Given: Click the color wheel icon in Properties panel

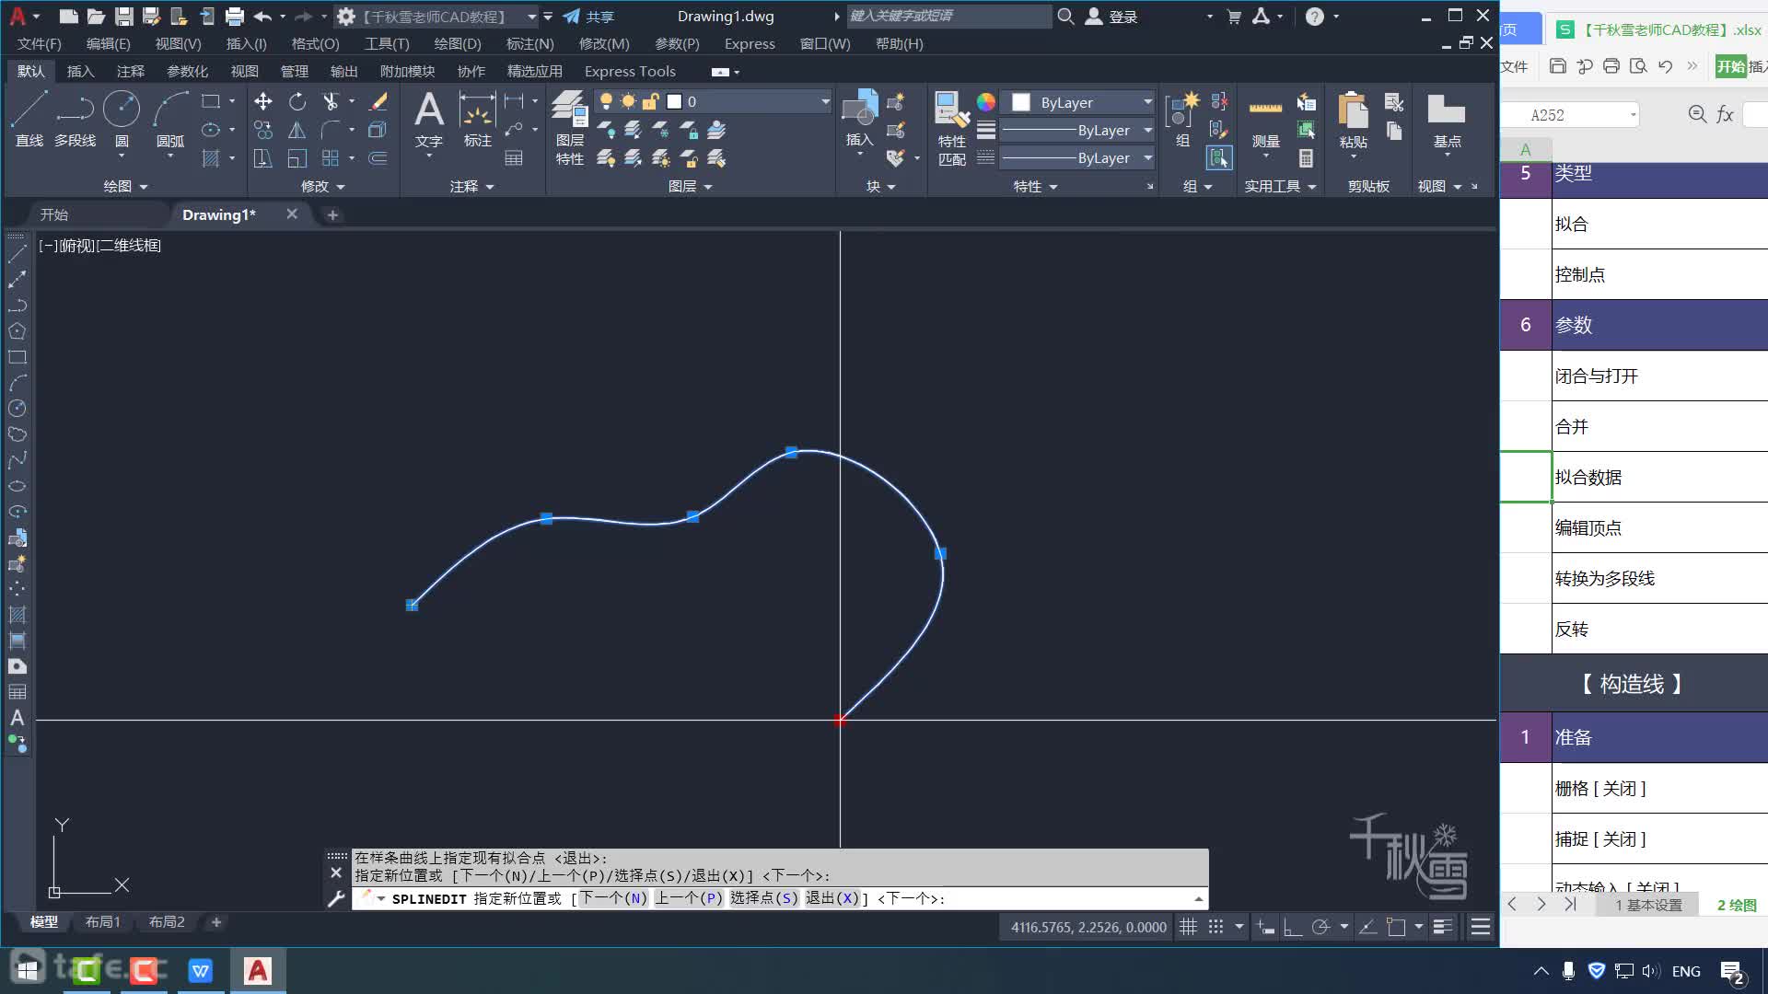Looking at the screenshot, I should pyautogui.click(x=985, y=101).
